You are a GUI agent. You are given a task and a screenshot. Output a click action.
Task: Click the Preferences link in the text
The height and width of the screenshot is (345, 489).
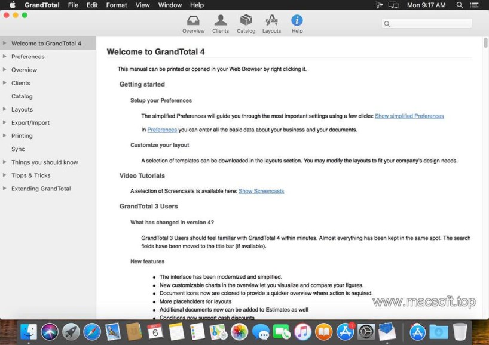coord(162,130)
